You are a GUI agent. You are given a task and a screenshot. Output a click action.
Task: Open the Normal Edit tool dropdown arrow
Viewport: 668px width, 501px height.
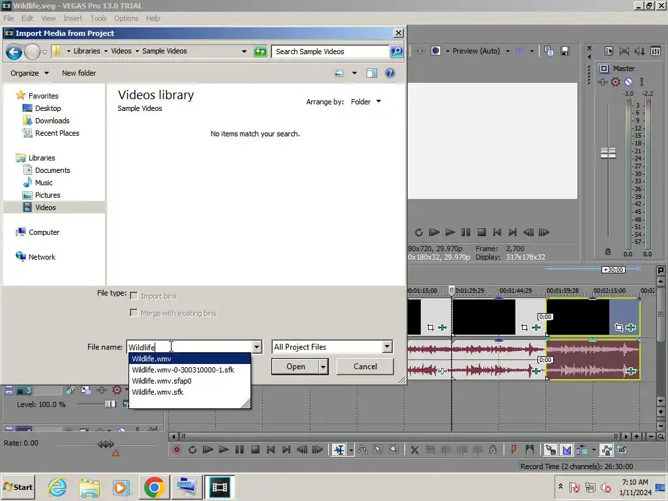tap(351, 450)
